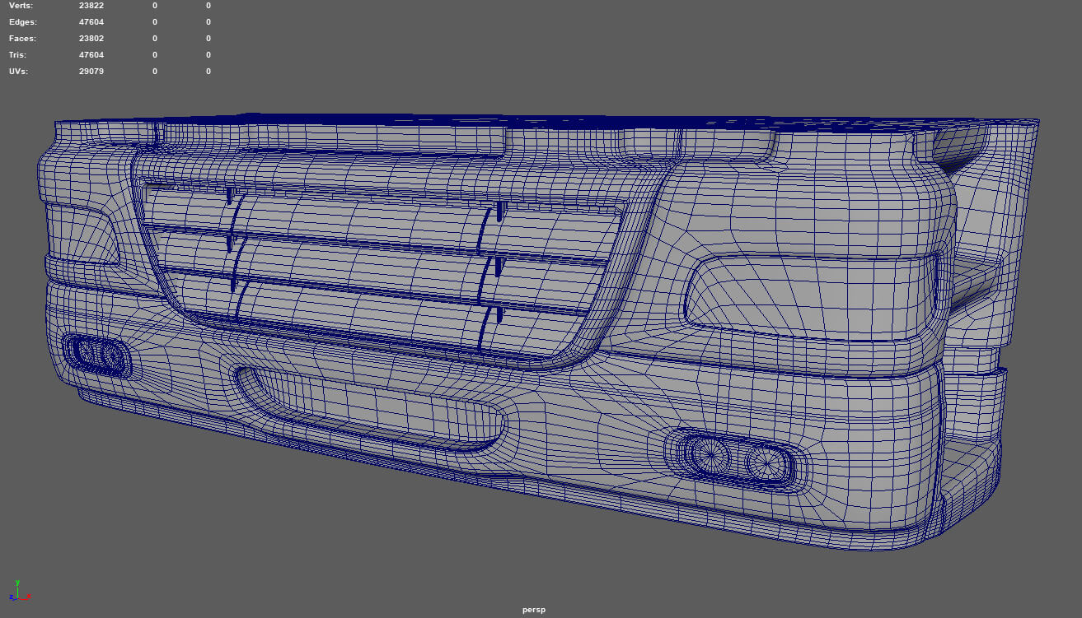Image resolution: width=1082 pixels, height=618 pixels.
Task: Select the Faces count value 23802
Action: [x=91, y=39]
